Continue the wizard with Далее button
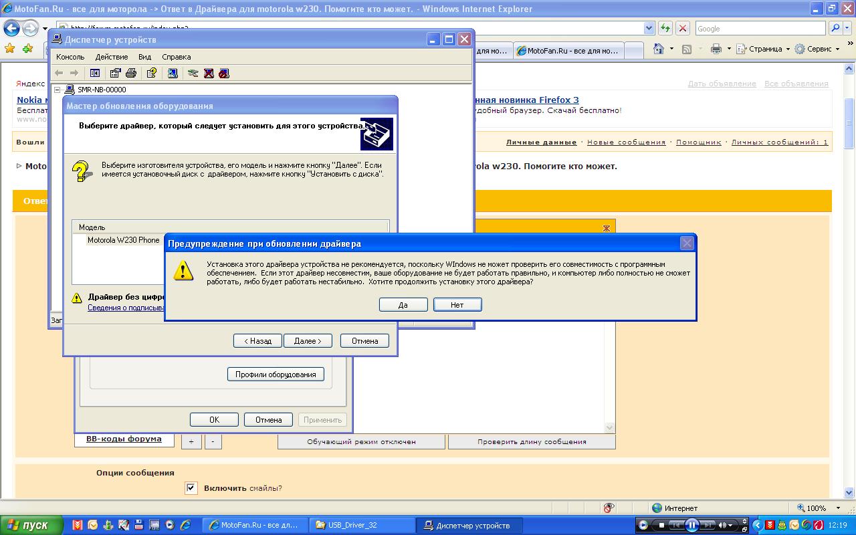The image size is (856, 535). [308, 341]
